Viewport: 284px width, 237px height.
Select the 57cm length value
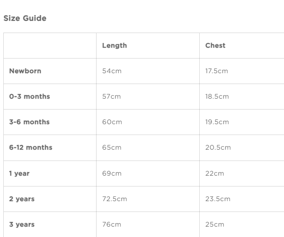pos(112,97)
